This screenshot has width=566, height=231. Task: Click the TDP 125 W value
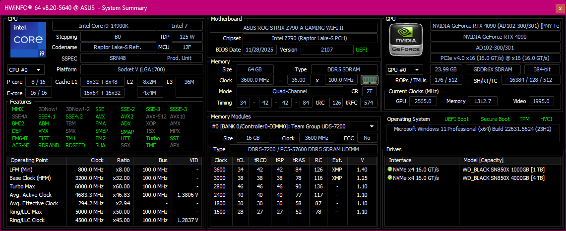pyautogui.click(x=187, y=37)
